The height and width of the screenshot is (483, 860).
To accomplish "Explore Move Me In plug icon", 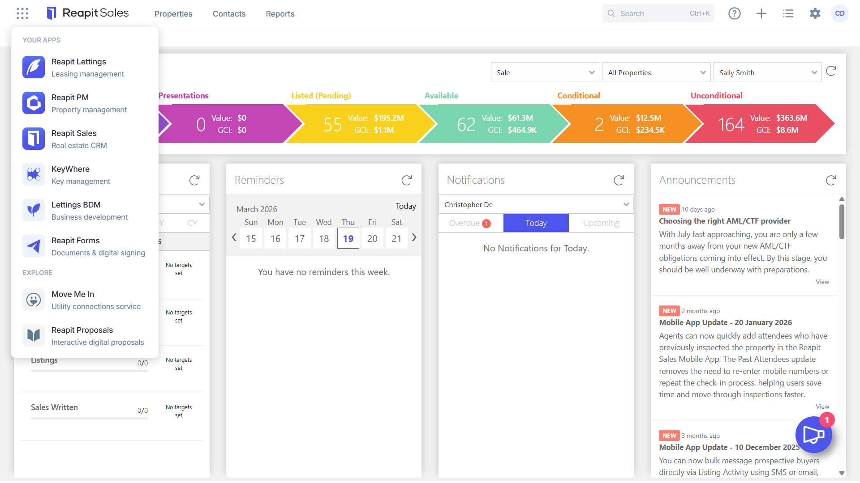I will (x=34, y=300).
